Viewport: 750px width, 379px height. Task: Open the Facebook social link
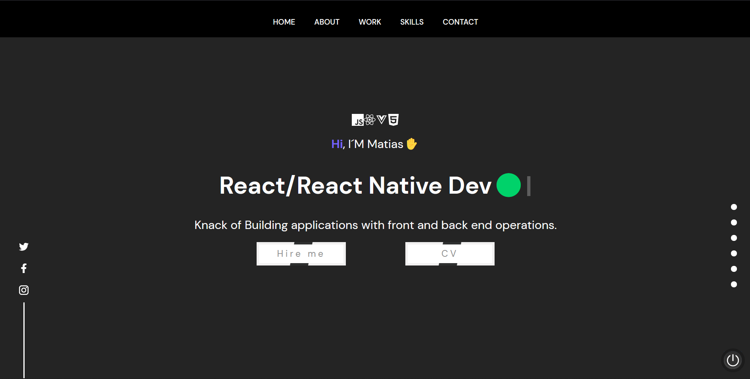(24, 268)
